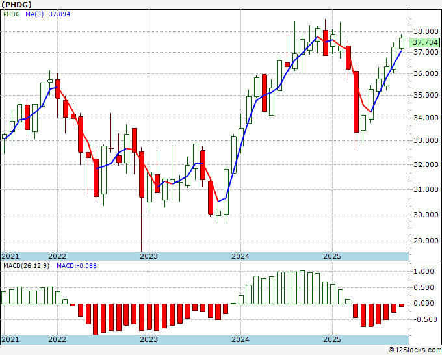Click the 38.000 price axis label
Screen dimensions: 442x355
coord(426,31)
